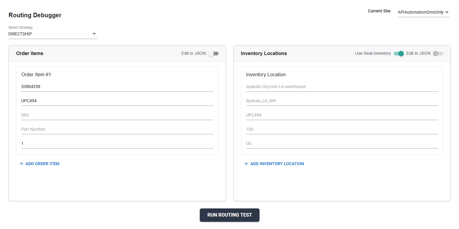Expand the Current Site dropdown arrow
The height and width of the screenshot is (229, 459).
click(x=447, y=12)
